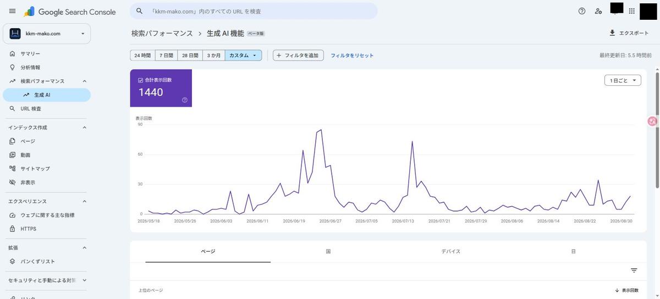The image size is (660, 299).
Task: Open the hamburger main menu
Action: tap(12, 11)
